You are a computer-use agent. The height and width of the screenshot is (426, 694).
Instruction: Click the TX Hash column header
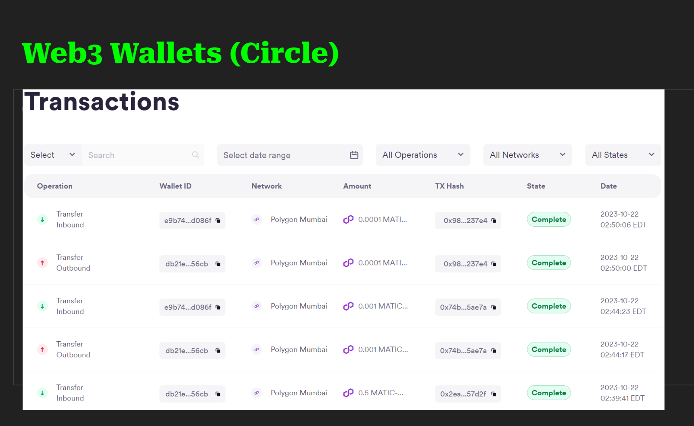[x=449, y=186]
